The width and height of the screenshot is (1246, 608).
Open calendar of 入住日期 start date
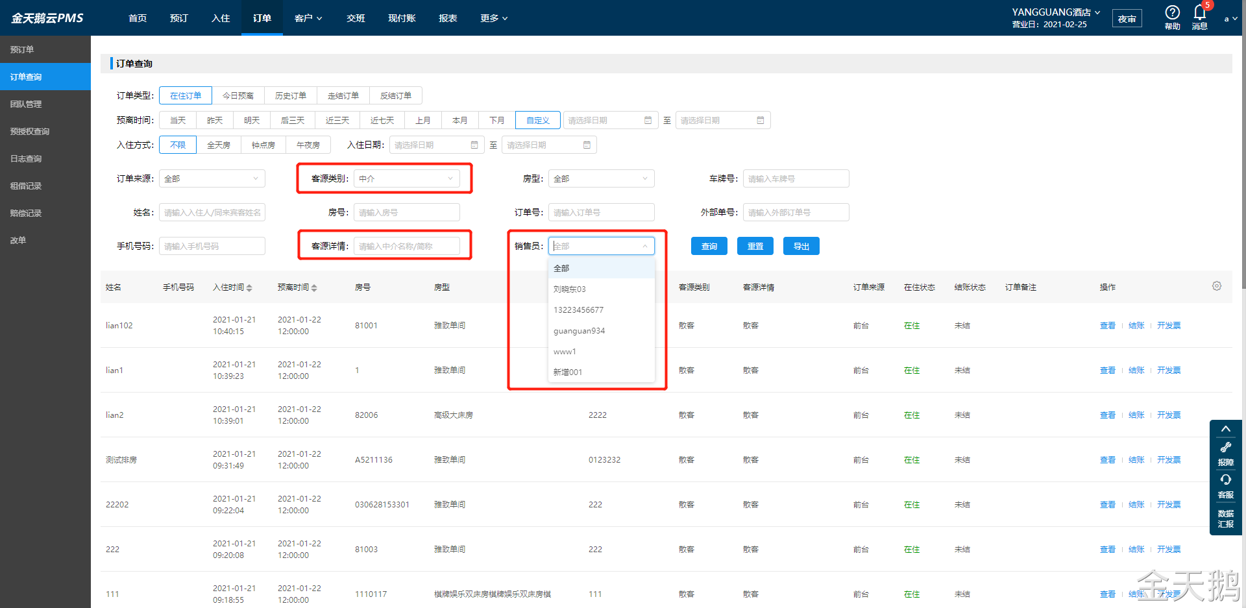[x=474, y=145]
